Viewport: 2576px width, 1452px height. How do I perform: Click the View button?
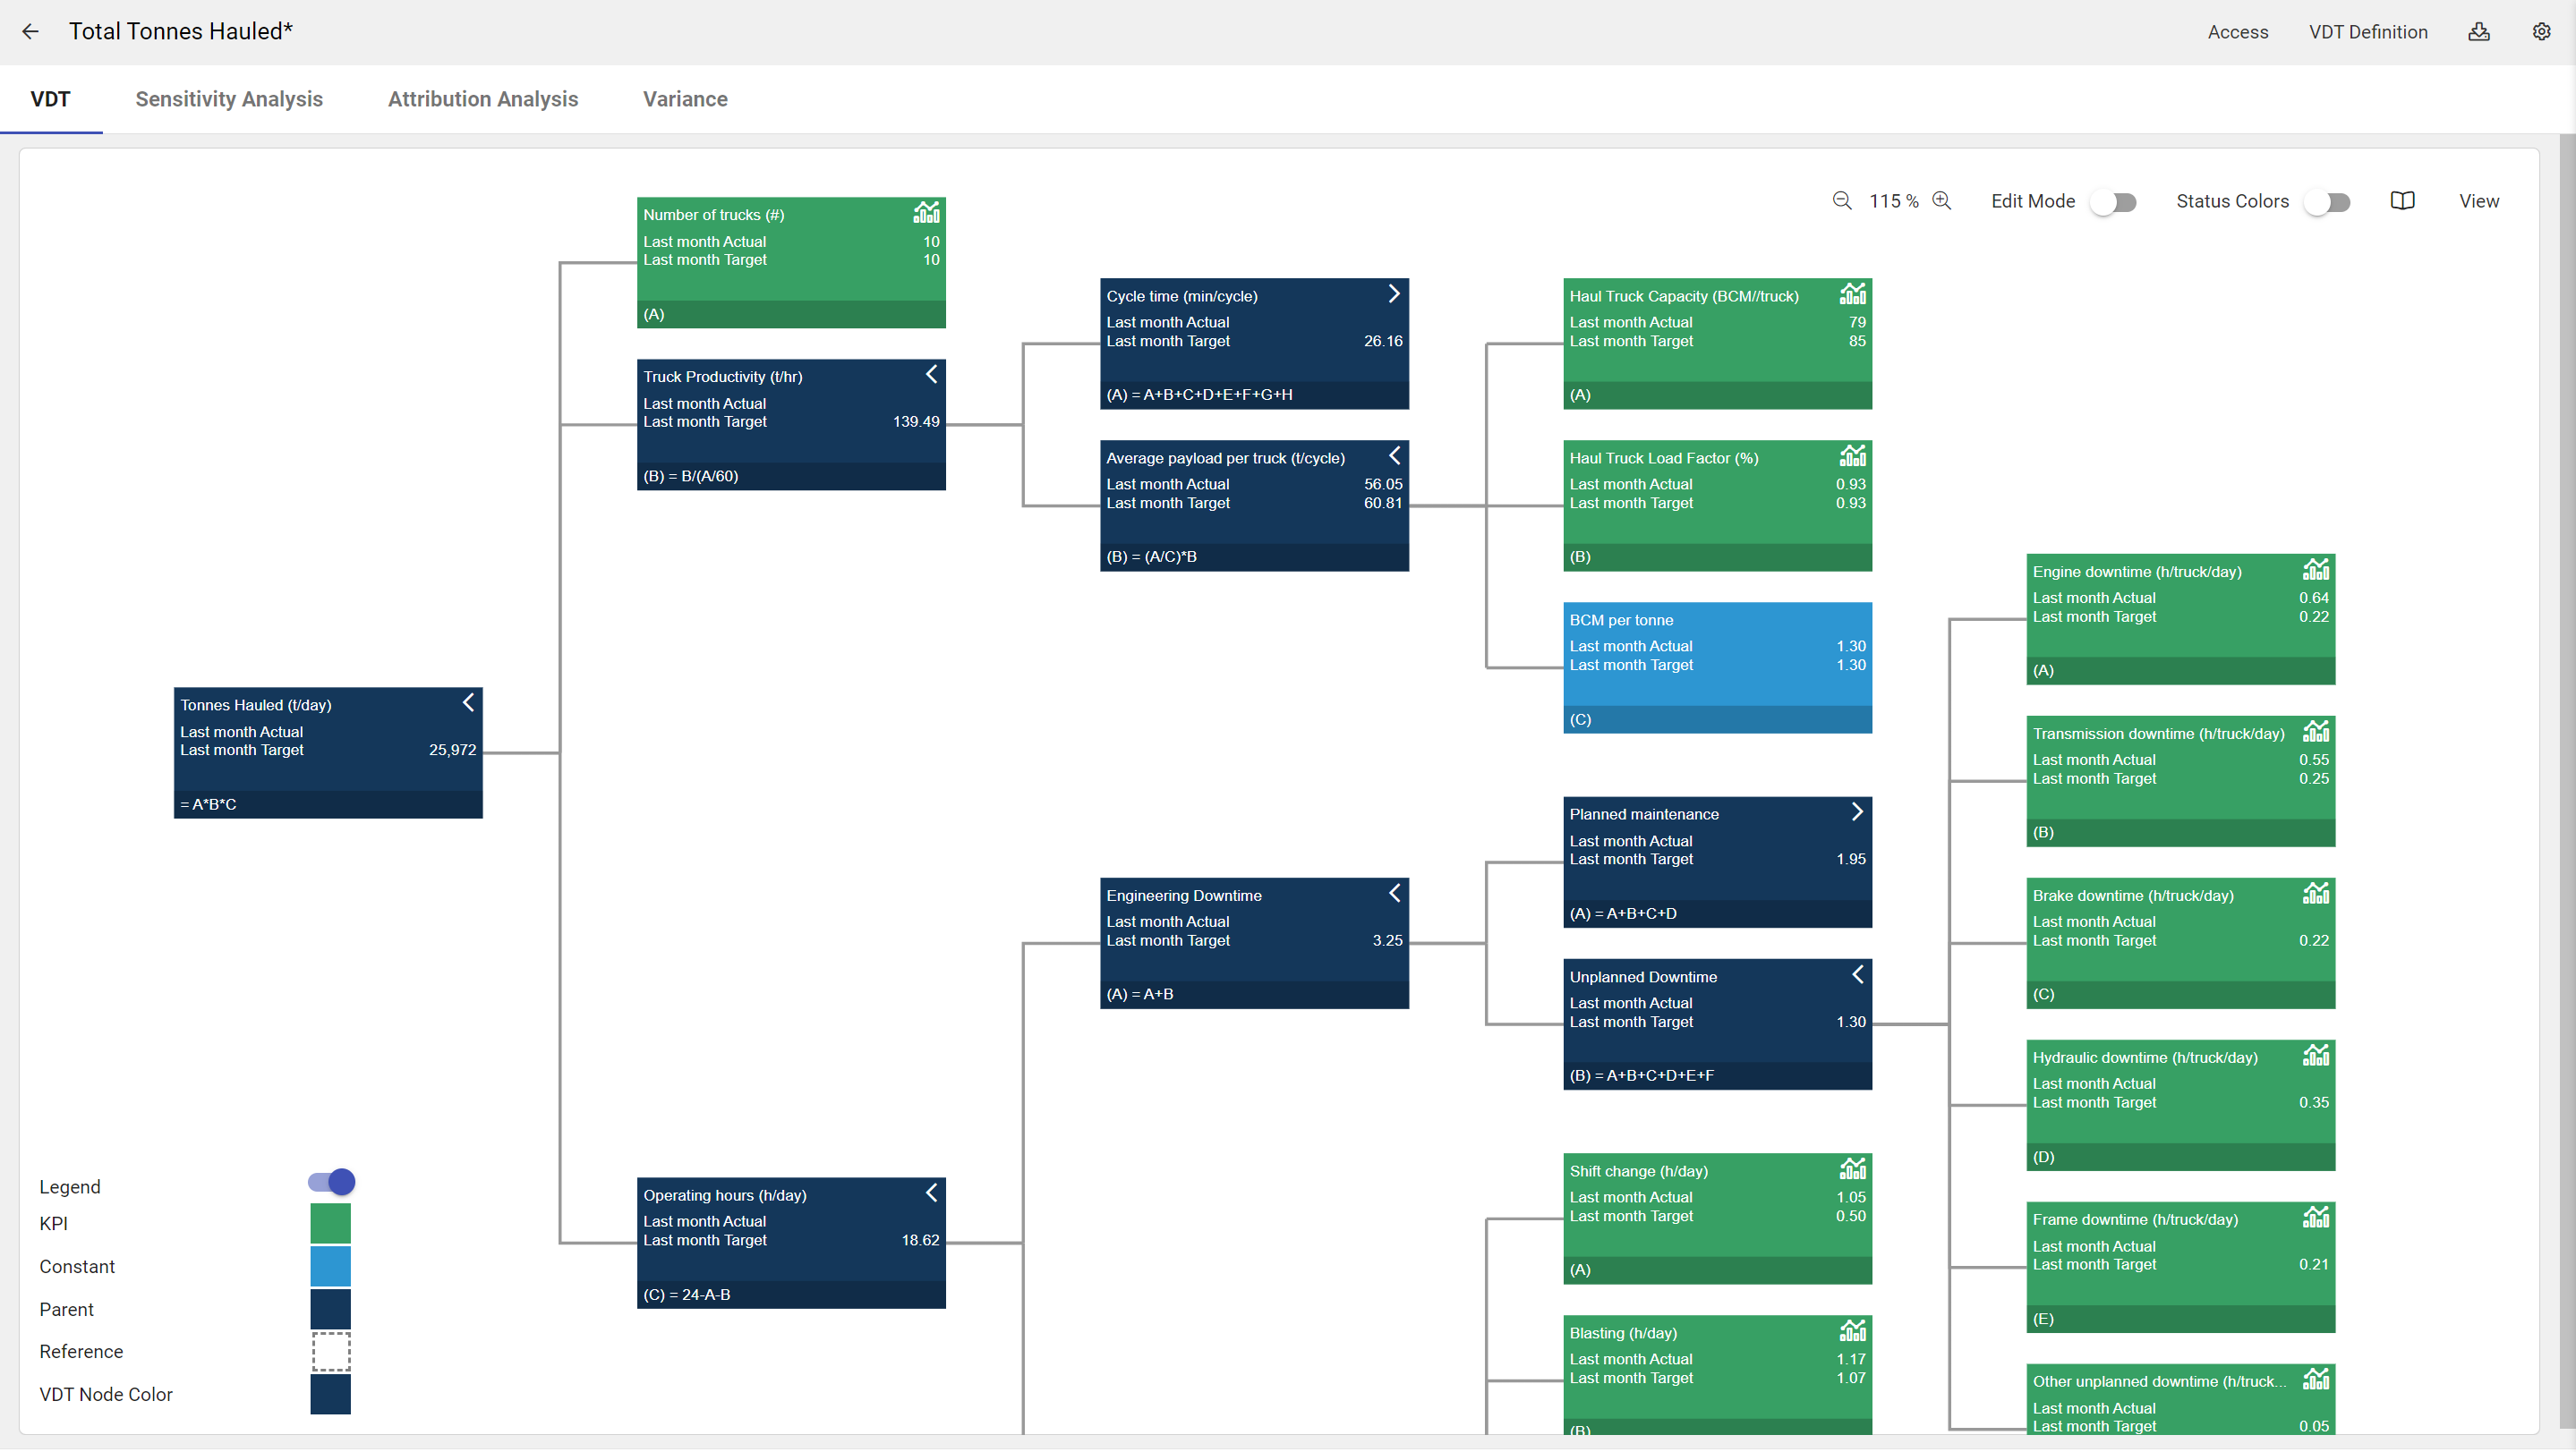coord(2478,201)
